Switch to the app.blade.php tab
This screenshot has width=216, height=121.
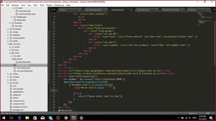tap(143, 10)
